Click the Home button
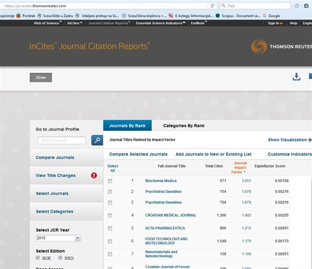The height and width of the screenshot is (269, 312). point(41,77)
